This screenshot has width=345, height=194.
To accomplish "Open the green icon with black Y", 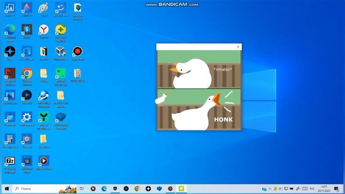I will (44, 121).
